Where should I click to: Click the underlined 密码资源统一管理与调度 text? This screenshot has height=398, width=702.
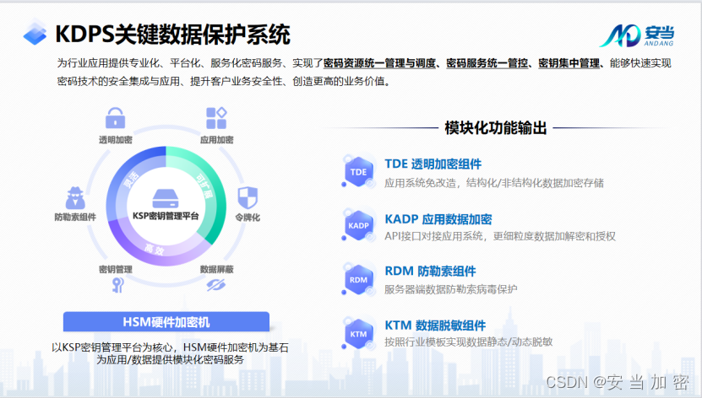(379, 63)
